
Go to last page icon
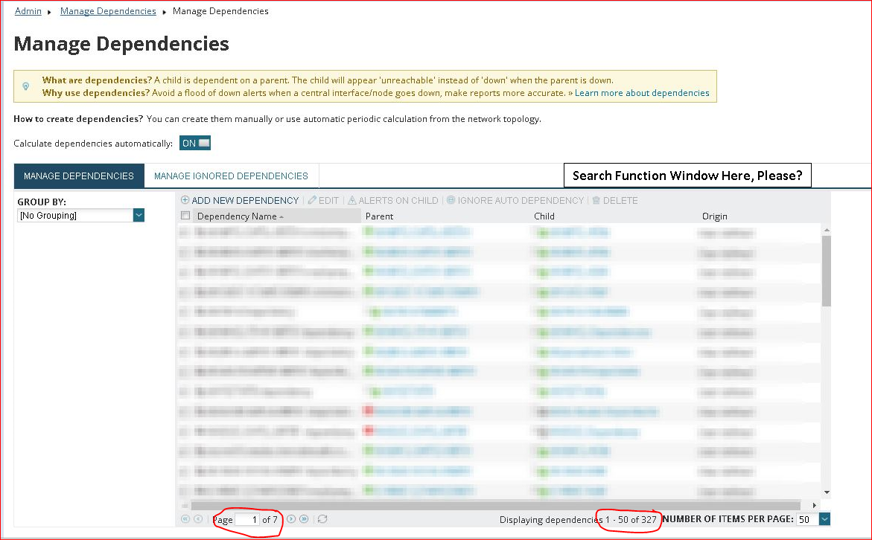304,519
